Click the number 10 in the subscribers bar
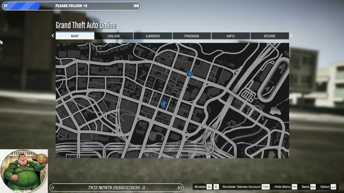The image size is (344, 193). 180,188
